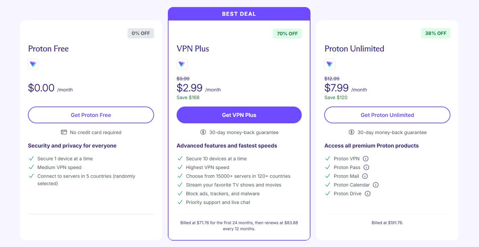Open info icon next to Proton Mail
479x247 pixels.
[364, 176]
